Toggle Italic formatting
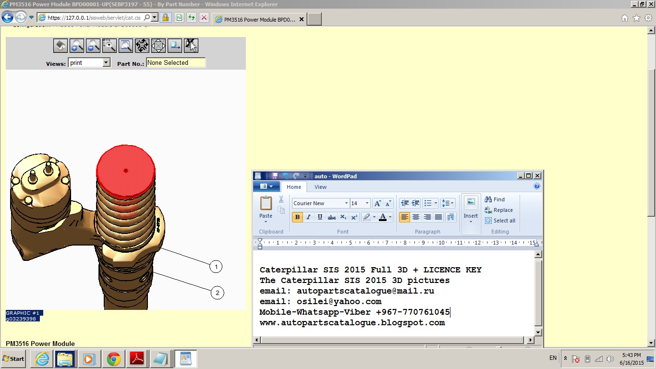Screen dimensions: 656x369 309,217
